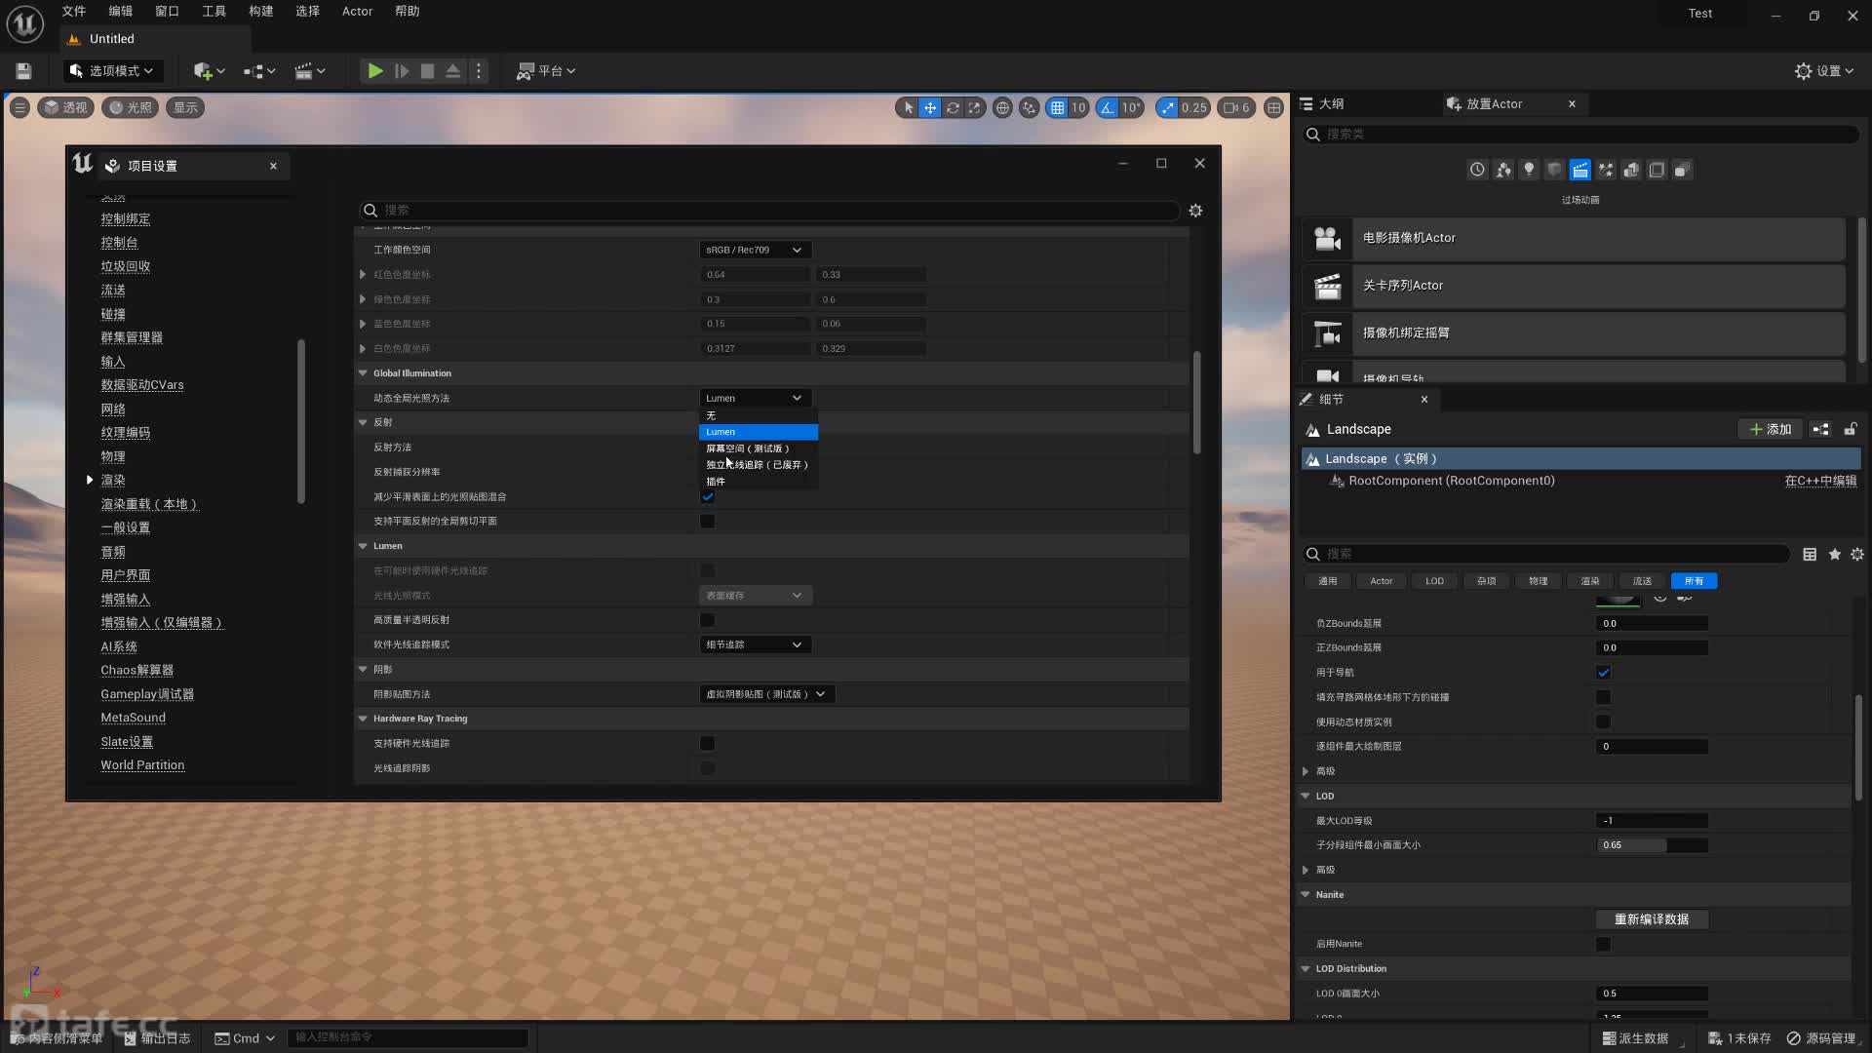Open the Blueprints toolbar icon menu
Viewport: 1872px width, 1053px height.
tap(259, 71)
